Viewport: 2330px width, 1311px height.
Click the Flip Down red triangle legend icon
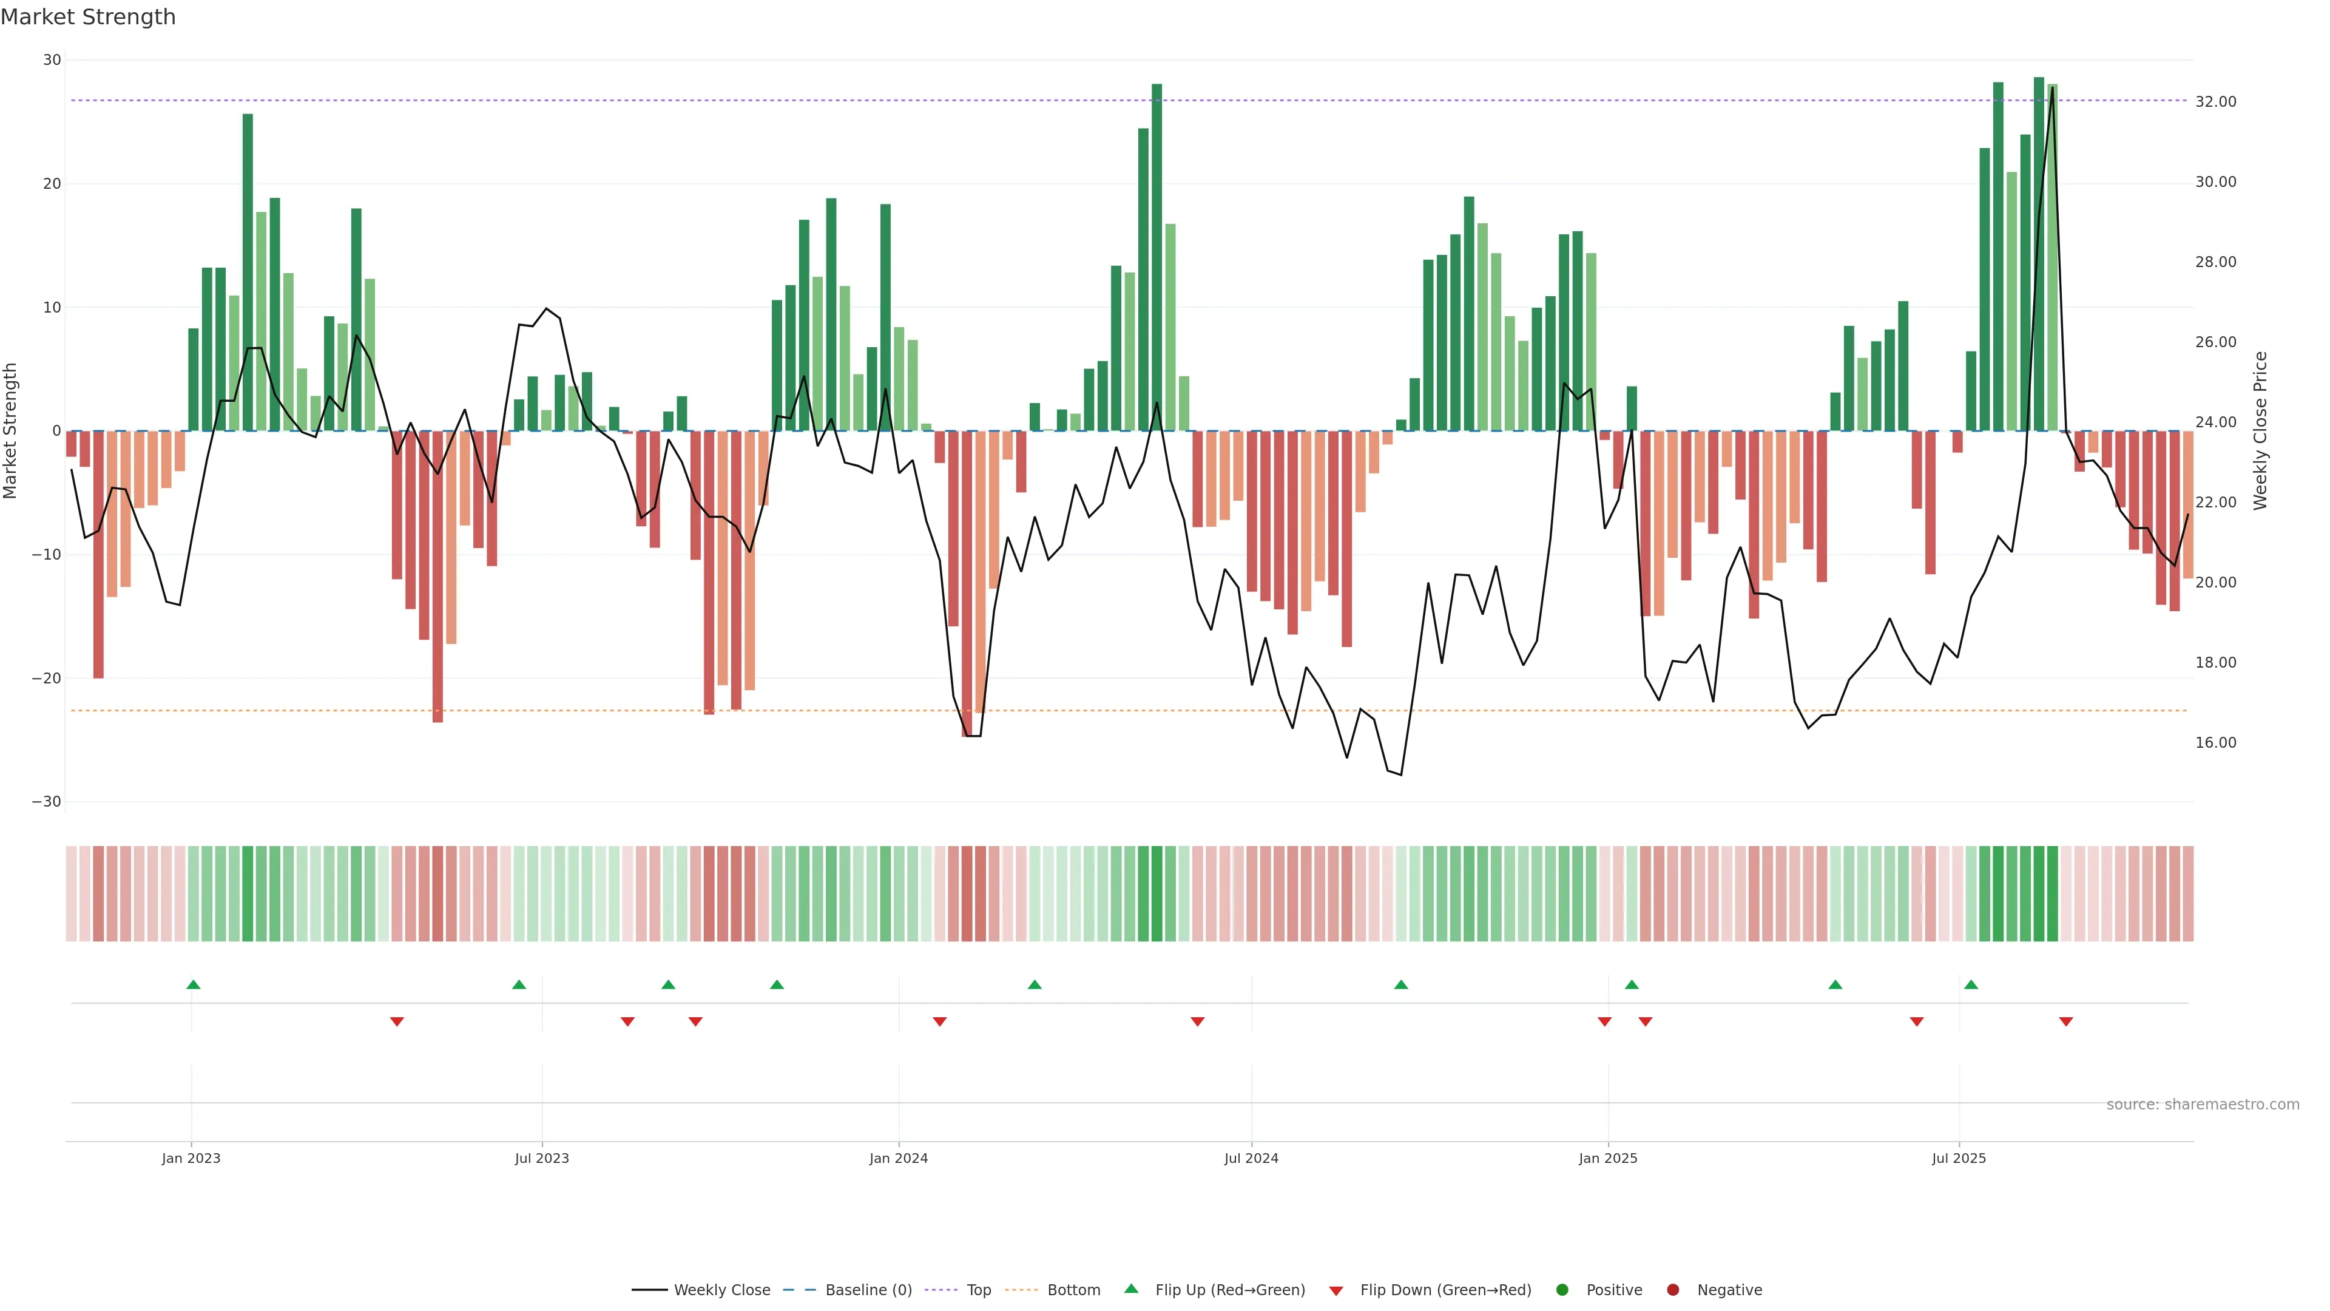point(1336,1290)
